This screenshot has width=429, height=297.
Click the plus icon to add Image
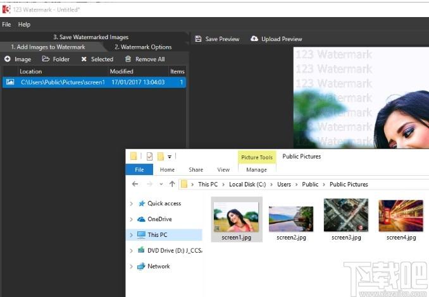pyautogui.click(x=8, y=59)
